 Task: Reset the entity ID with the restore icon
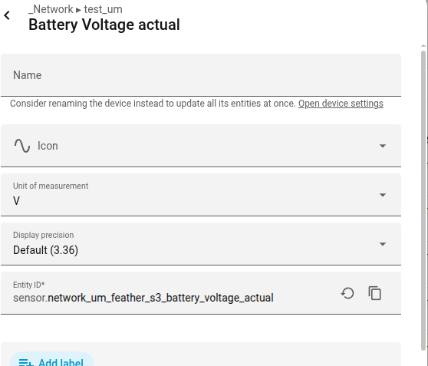[347, 293]
